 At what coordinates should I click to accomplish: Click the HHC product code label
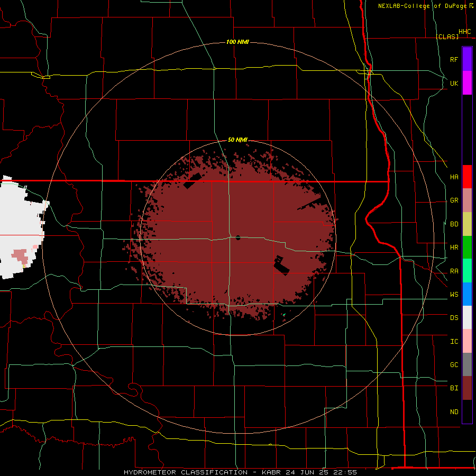click(464, 32)
